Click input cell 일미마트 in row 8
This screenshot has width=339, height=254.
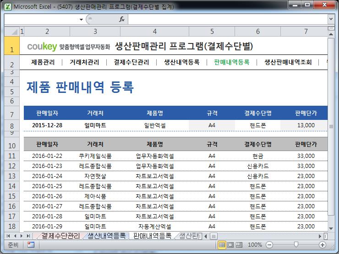coord(95,125)
